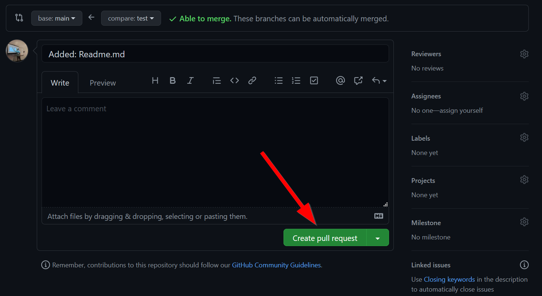Image resolution: width=542 pixels, height=296 pixels.
Task: Add a link using the chain icon
Action: tap(252, 81)
